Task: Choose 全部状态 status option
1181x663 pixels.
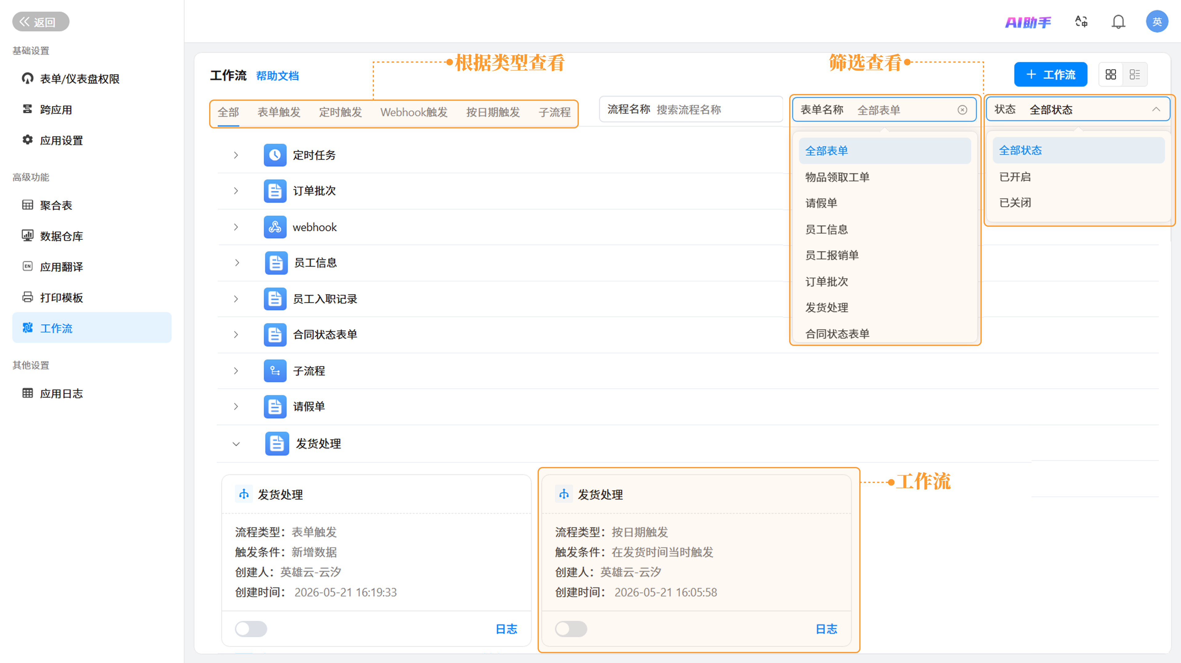Action: (1078, 150)
